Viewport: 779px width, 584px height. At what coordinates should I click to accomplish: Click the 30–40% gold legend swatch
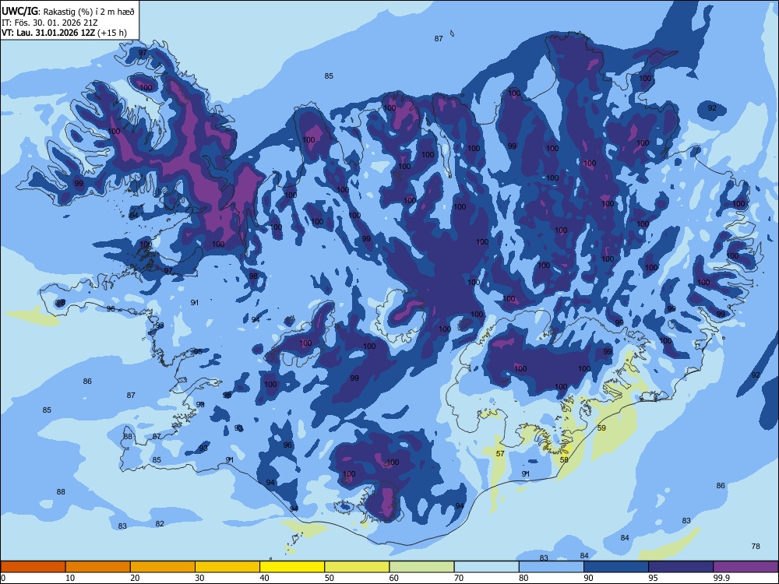pos(227,567)
